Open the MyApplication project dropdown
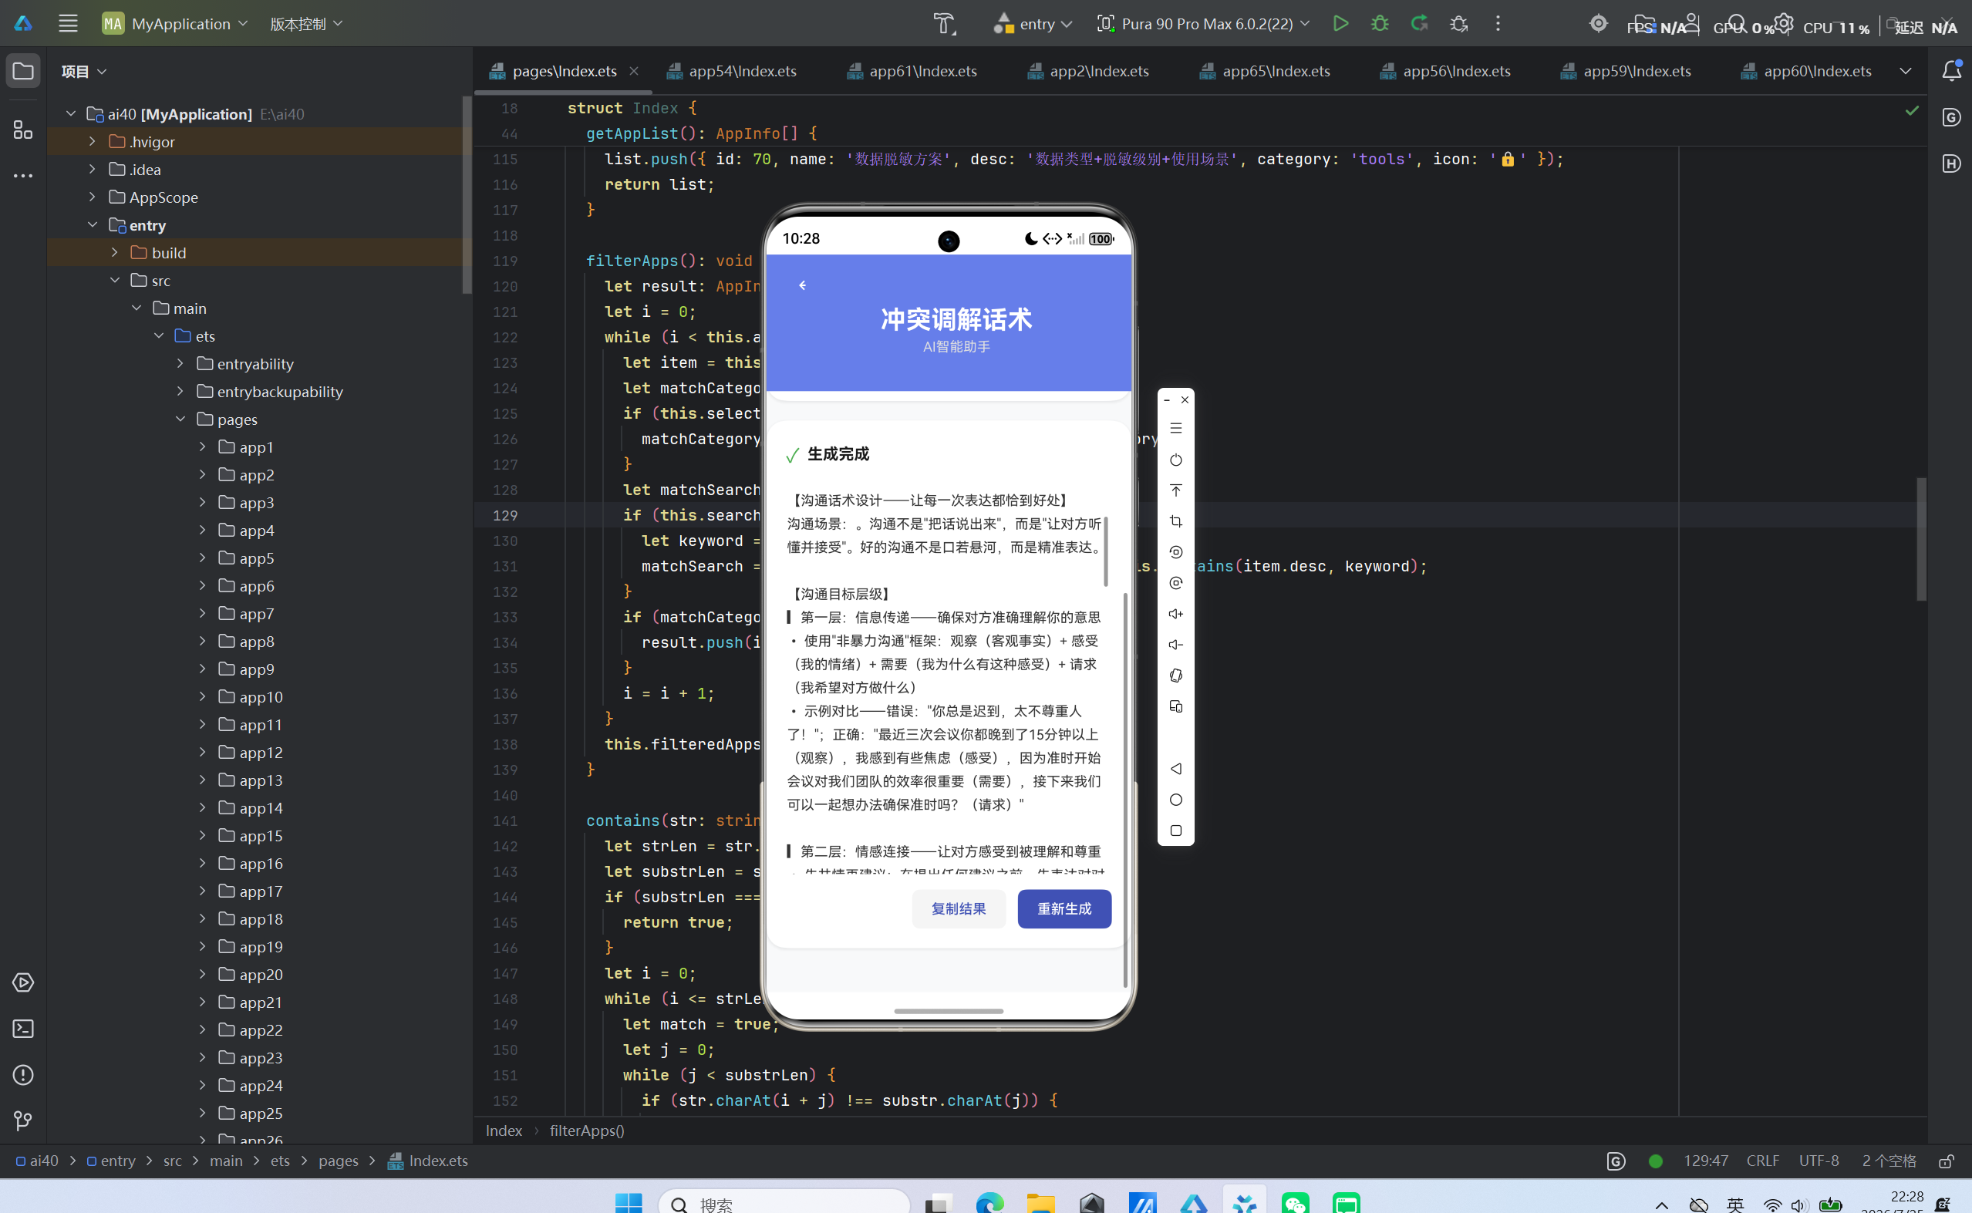This screenshot has width=1972, height=1213. click(x=176, y=23)
